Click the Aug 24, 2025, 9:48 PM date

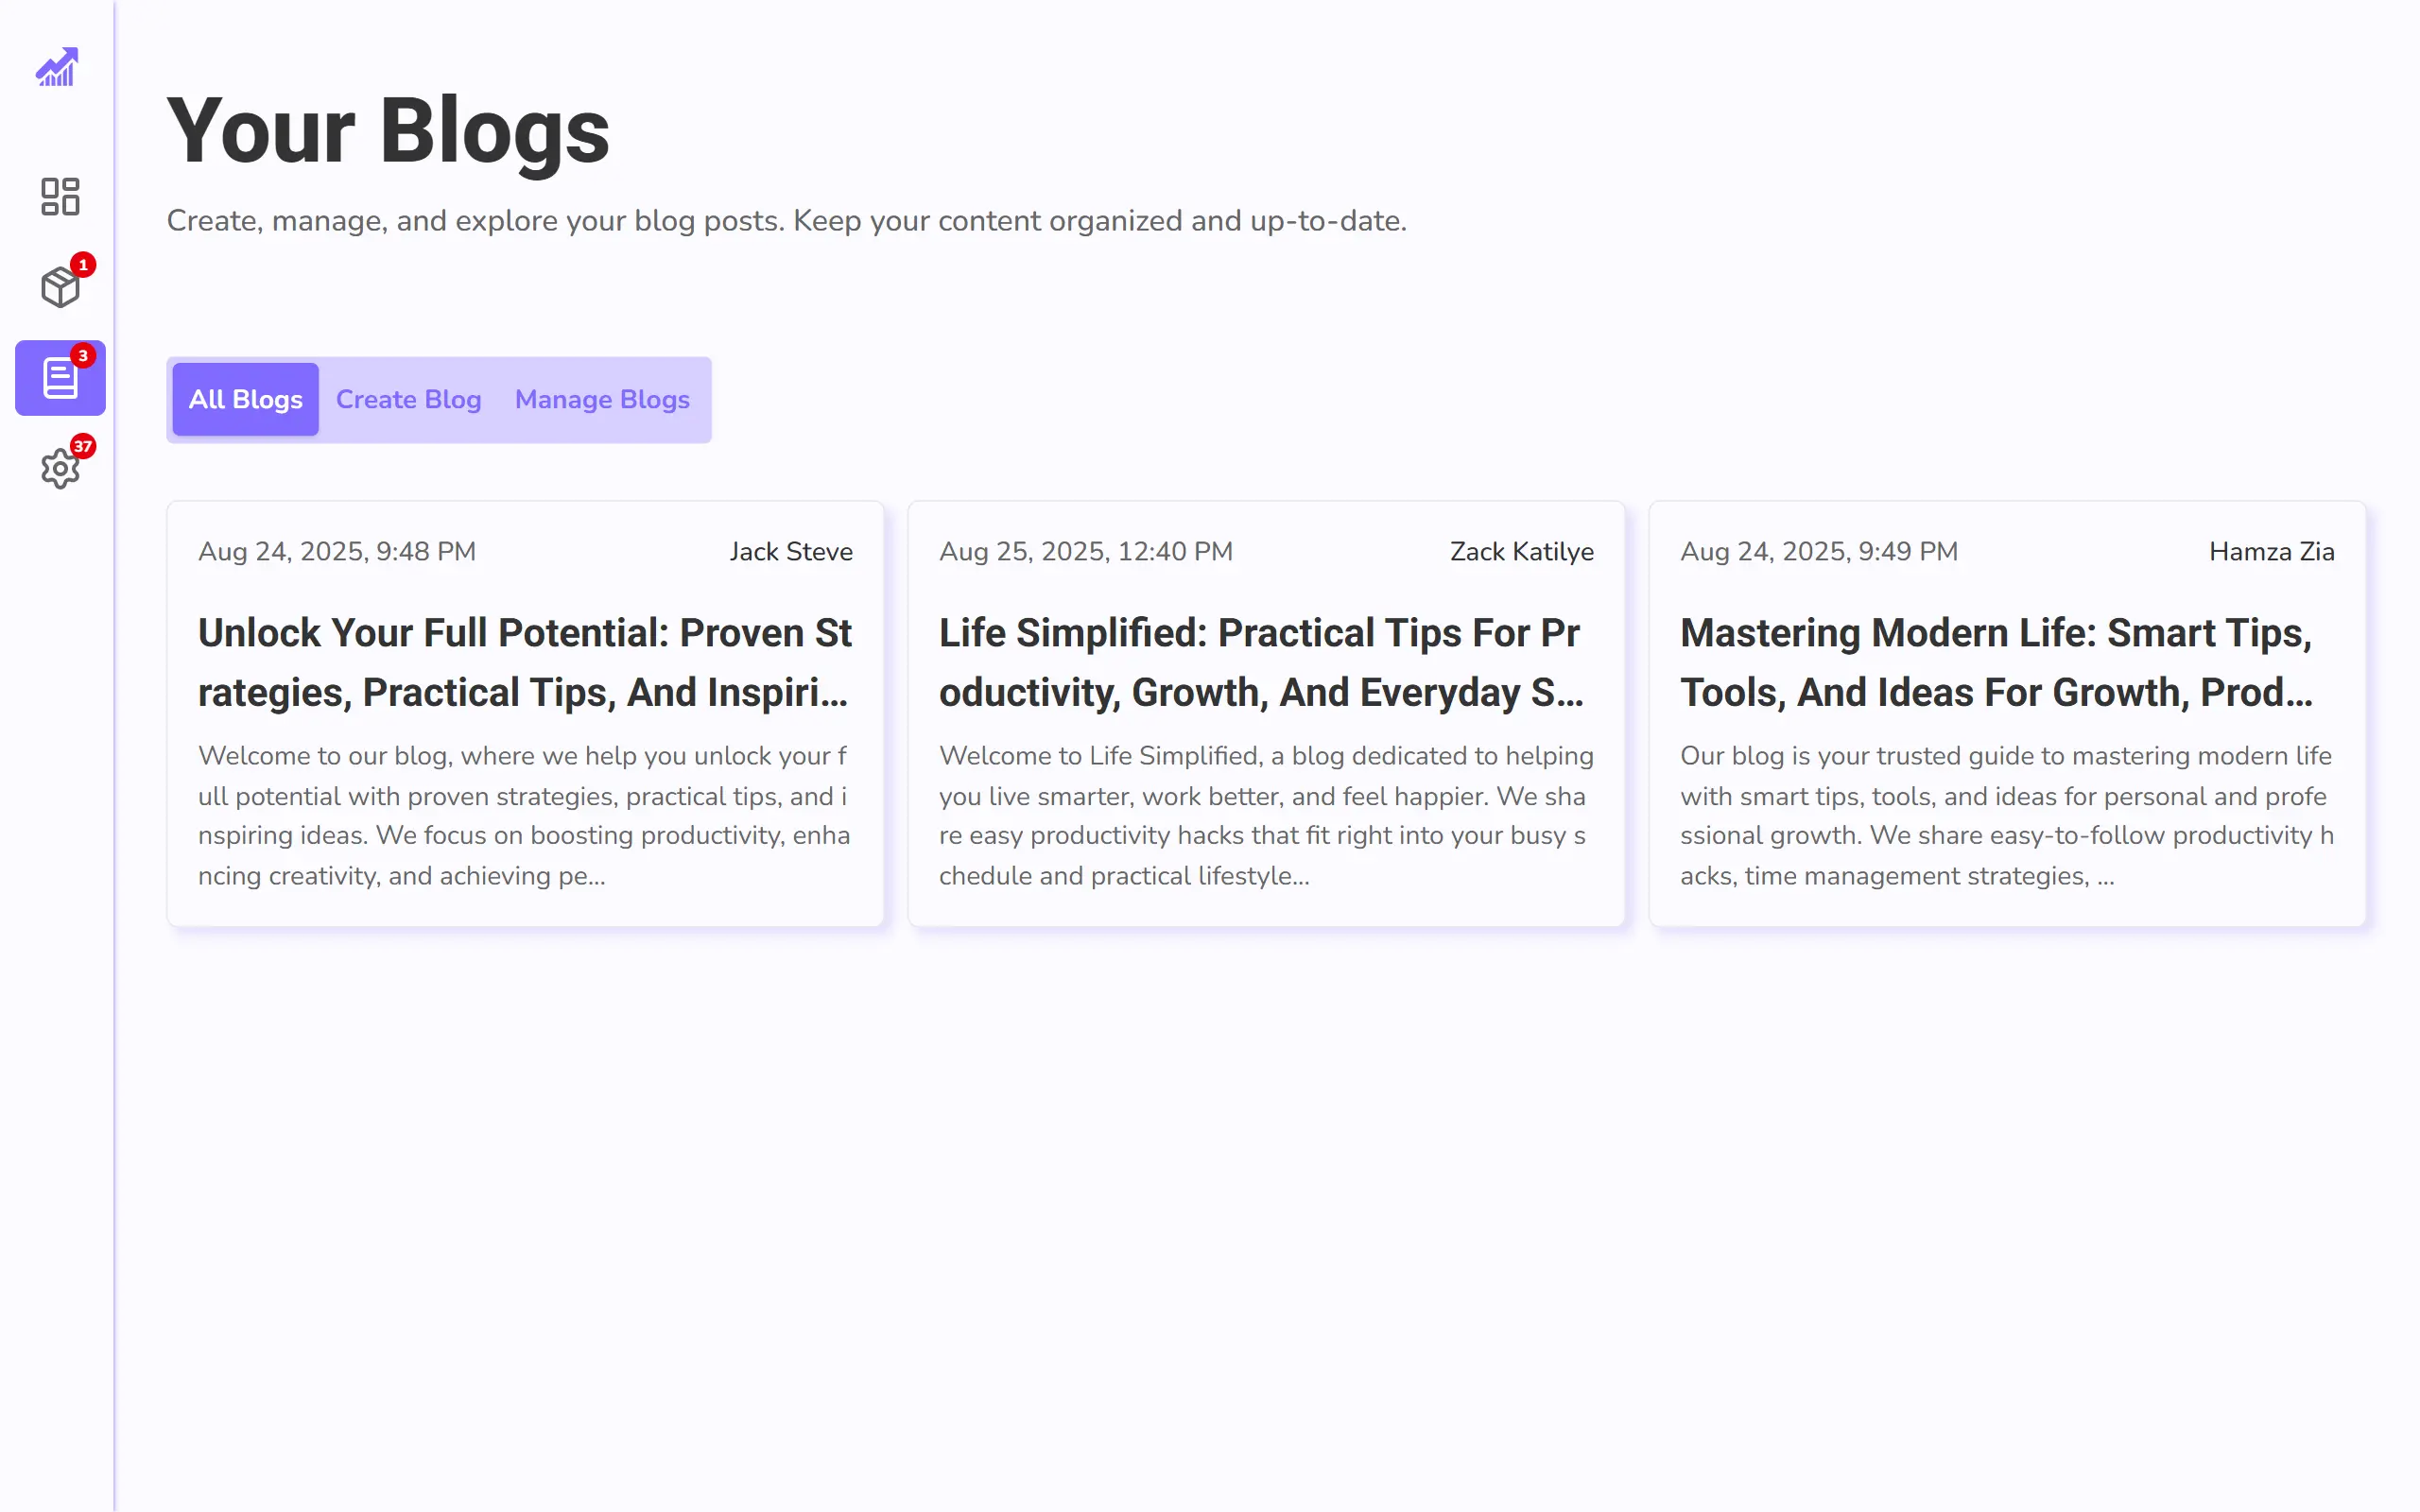337,551
